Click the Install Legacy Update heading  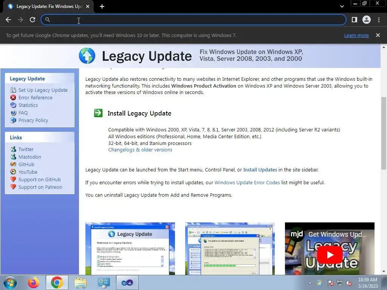point(139,113)
